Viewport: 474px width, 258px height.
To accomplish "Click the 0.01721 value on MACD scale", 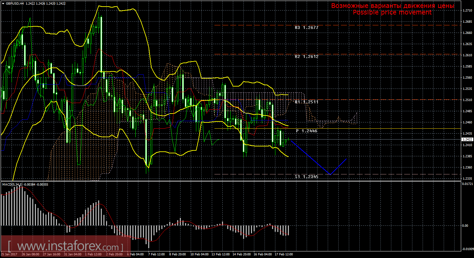I will (467, 184).
